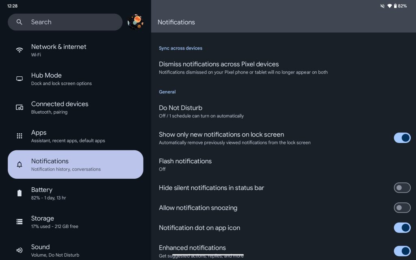Click the Hub Mode dock icon
Image resolution: width=416 pixels, height=260 pixels.
19,79
